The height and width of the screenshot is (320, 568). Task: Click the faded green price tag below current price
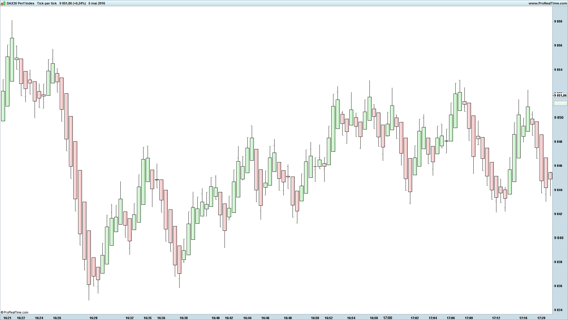560,103
